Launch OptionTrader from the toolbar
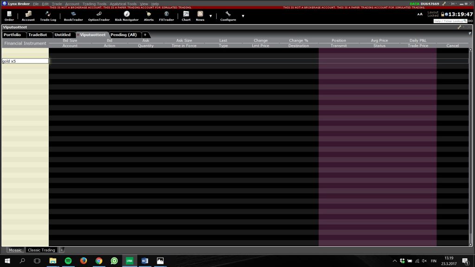The width and height of the screenshot is (475, 267). tap(99, 16)
